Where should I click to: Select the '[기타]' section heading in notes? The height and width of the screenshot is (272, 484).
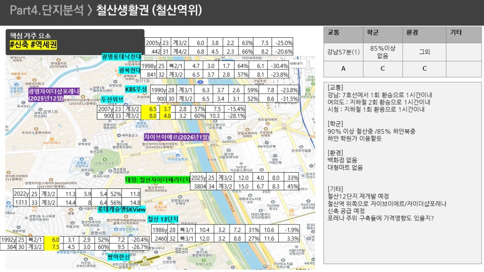click(x=335, y=189)
